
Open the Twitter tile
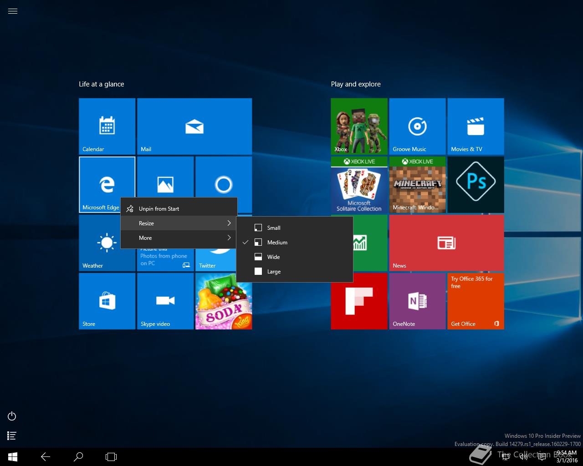215,260
